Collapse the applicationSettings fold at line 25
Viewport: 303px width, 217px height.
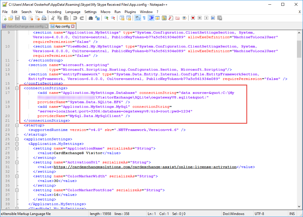point(17,139)
